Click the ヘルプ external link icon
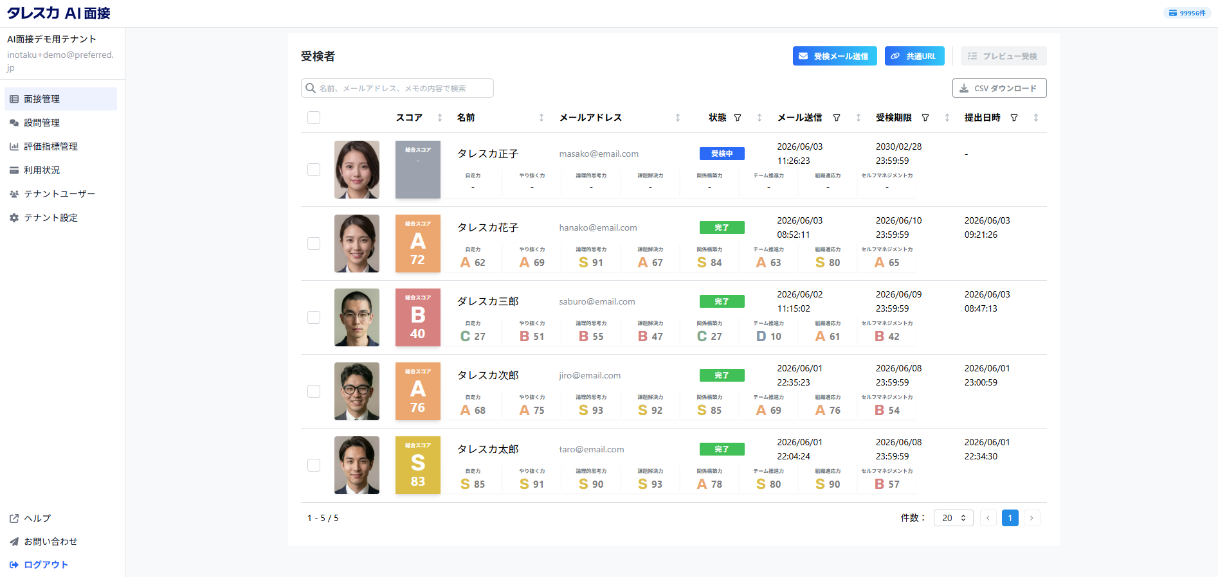Screen dimensions: 1218x577 click(14, 519)
